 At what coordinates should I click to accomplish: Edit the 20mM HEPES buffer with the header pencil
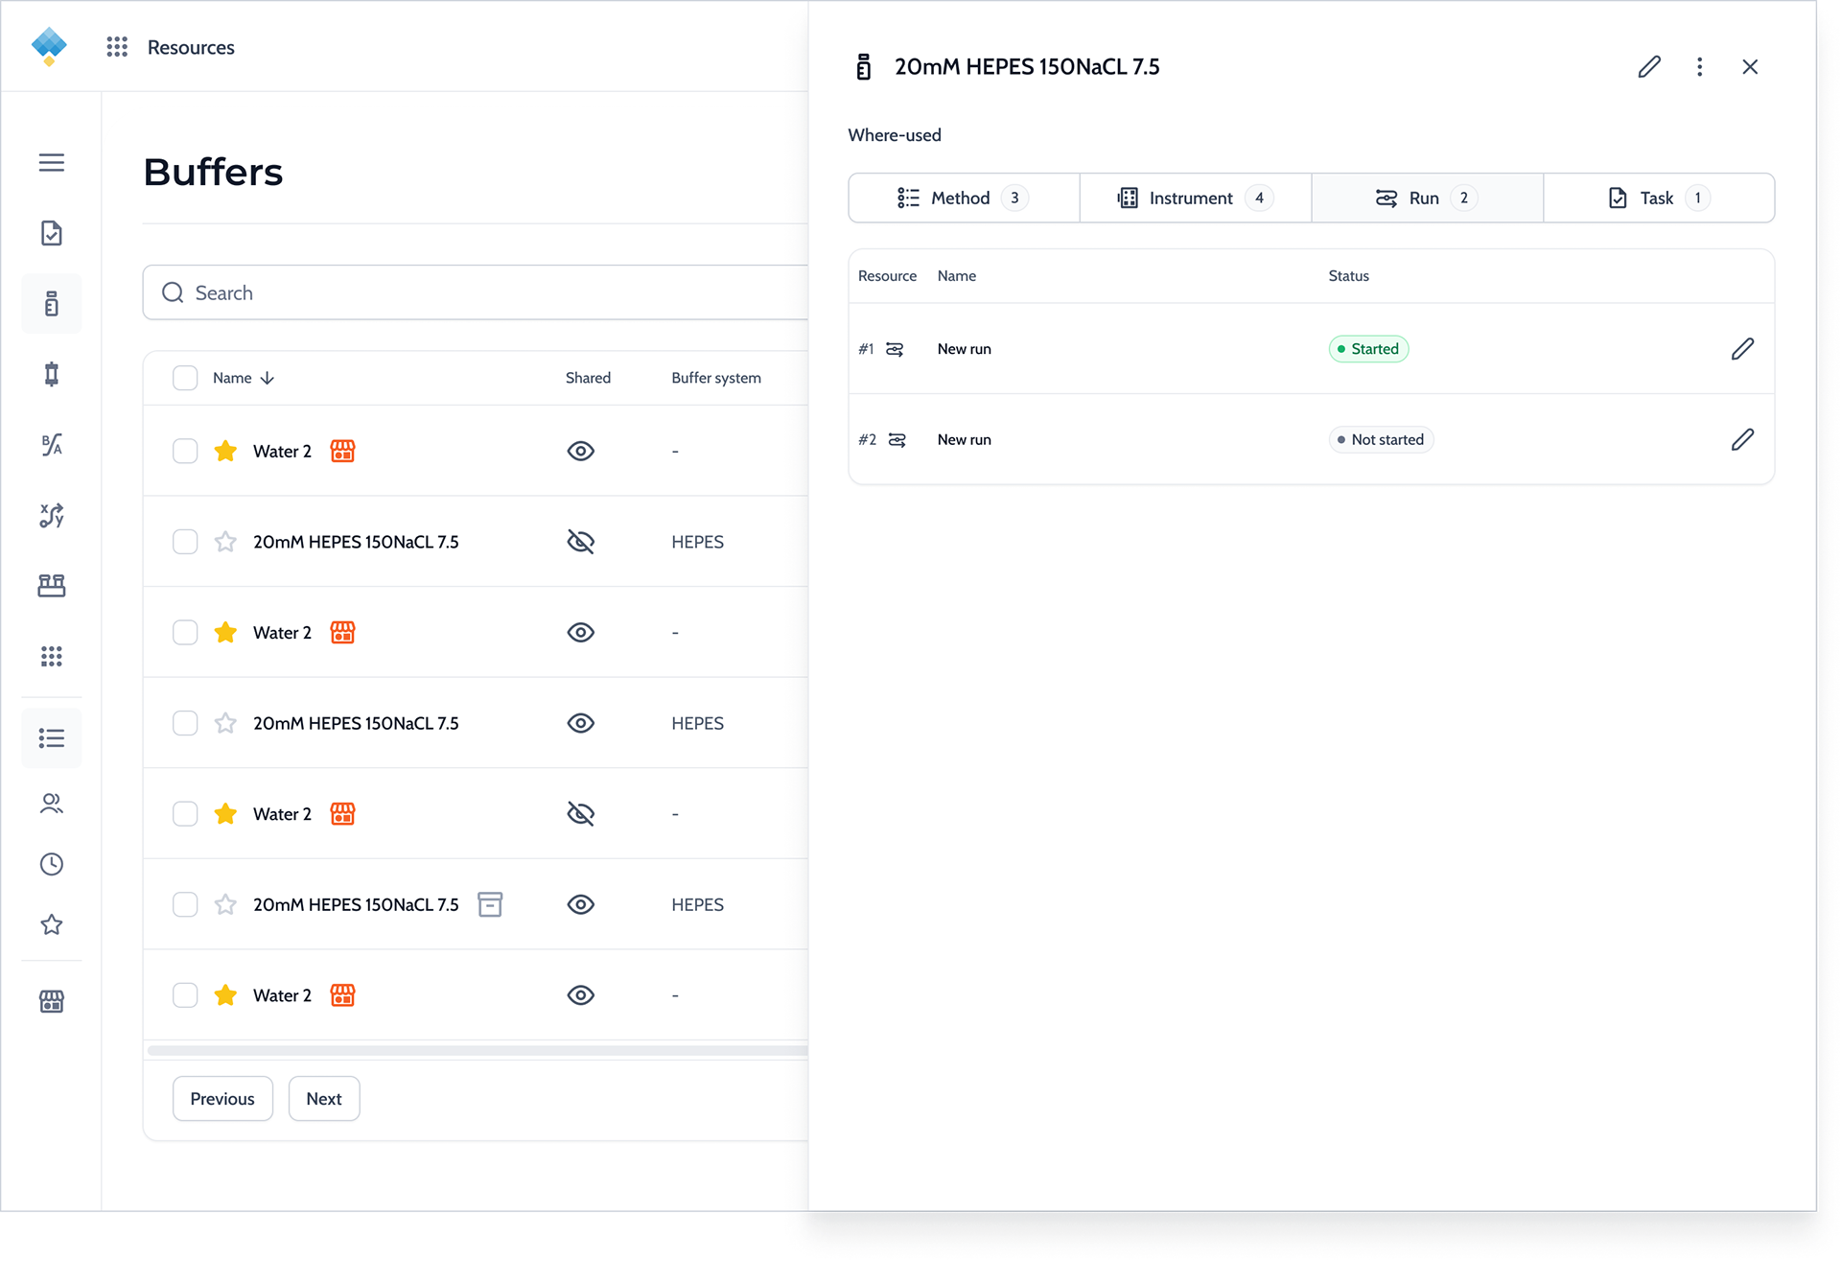[x=1649, y=66]
